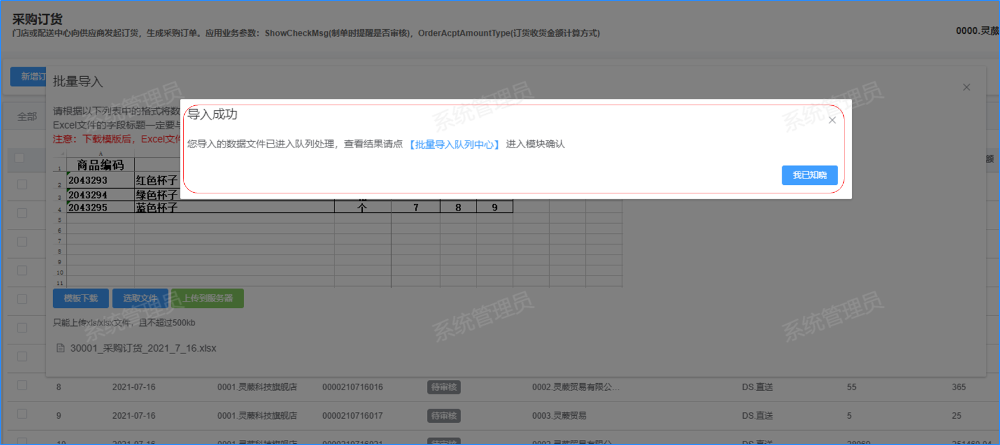Click the 上传到服务器 button
The width and height of the screenshot is (1000, 445).
click(x=208, y=298)
